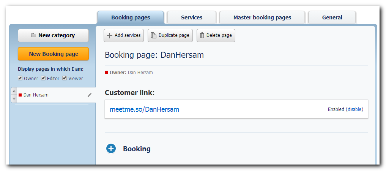This screenshot has width=386, height=171.
Task: Create a New Booking page
Action: point(53,54)
